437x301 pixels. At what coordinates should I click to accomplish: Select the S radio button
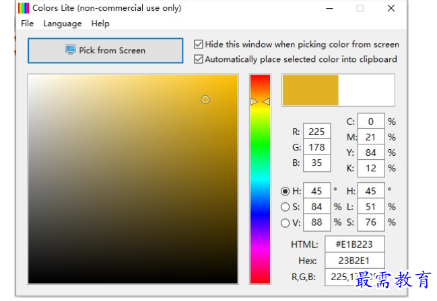(285, 207)
